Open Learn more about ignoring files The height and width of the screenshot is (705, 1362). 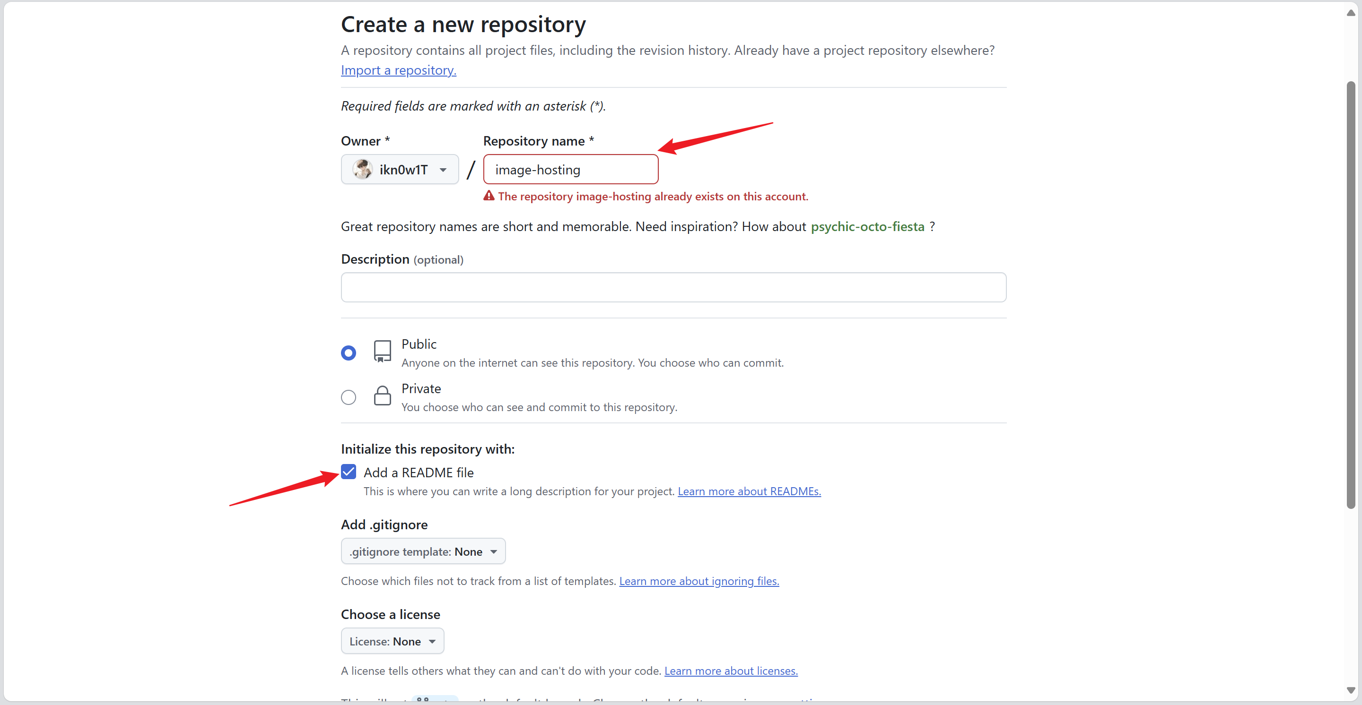point(699,581)
